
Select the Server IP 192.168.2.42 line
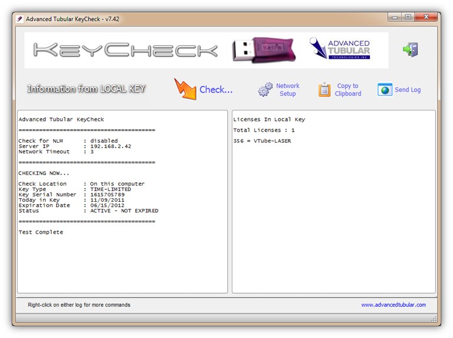click(75, 146)
